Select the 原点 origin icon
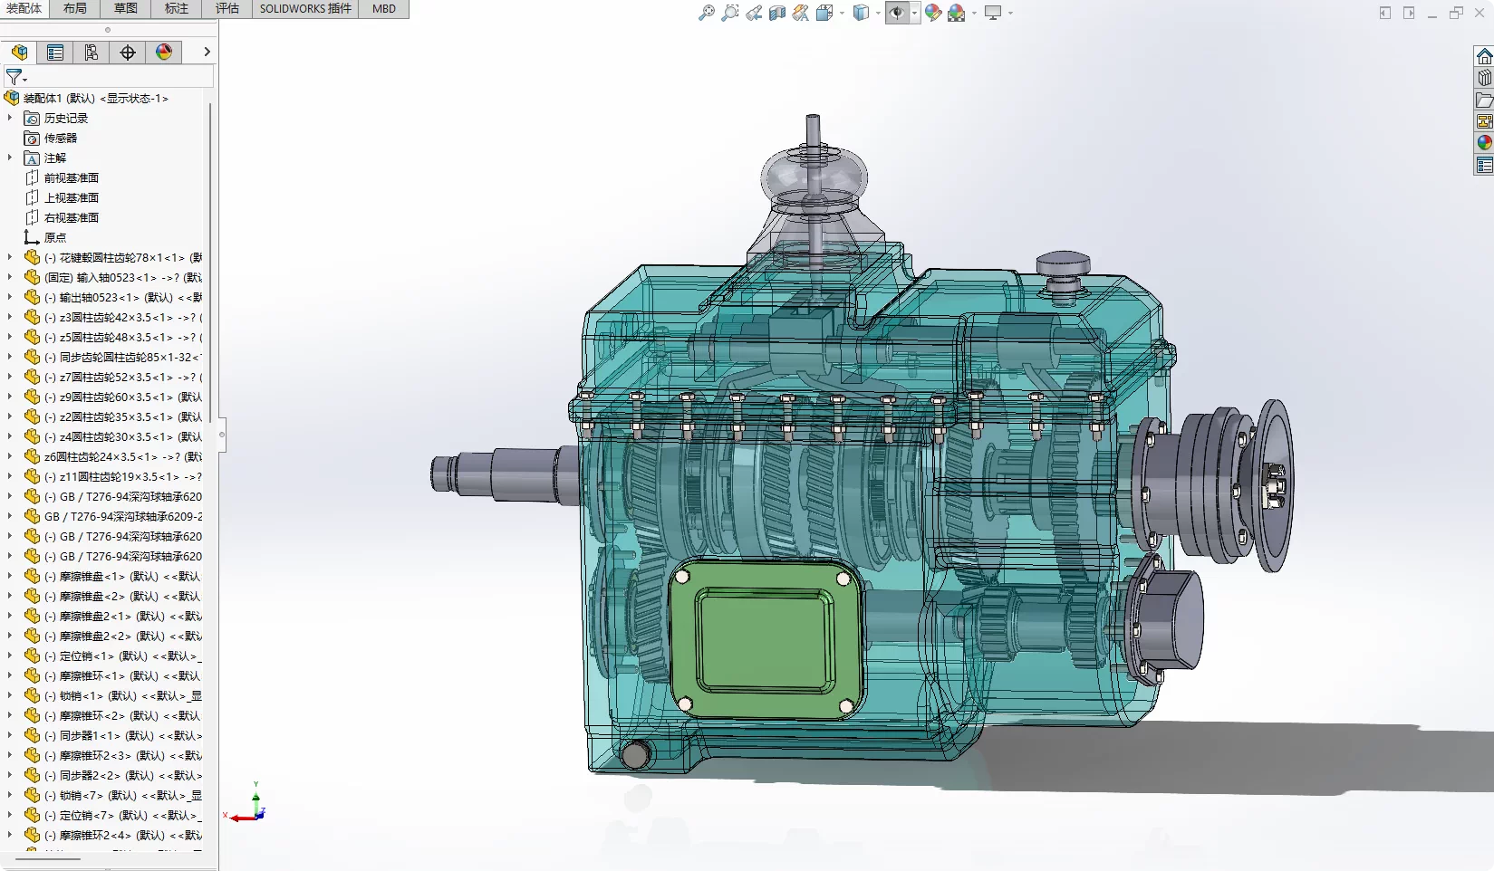The image size is (1494, 871). [32, 237]
